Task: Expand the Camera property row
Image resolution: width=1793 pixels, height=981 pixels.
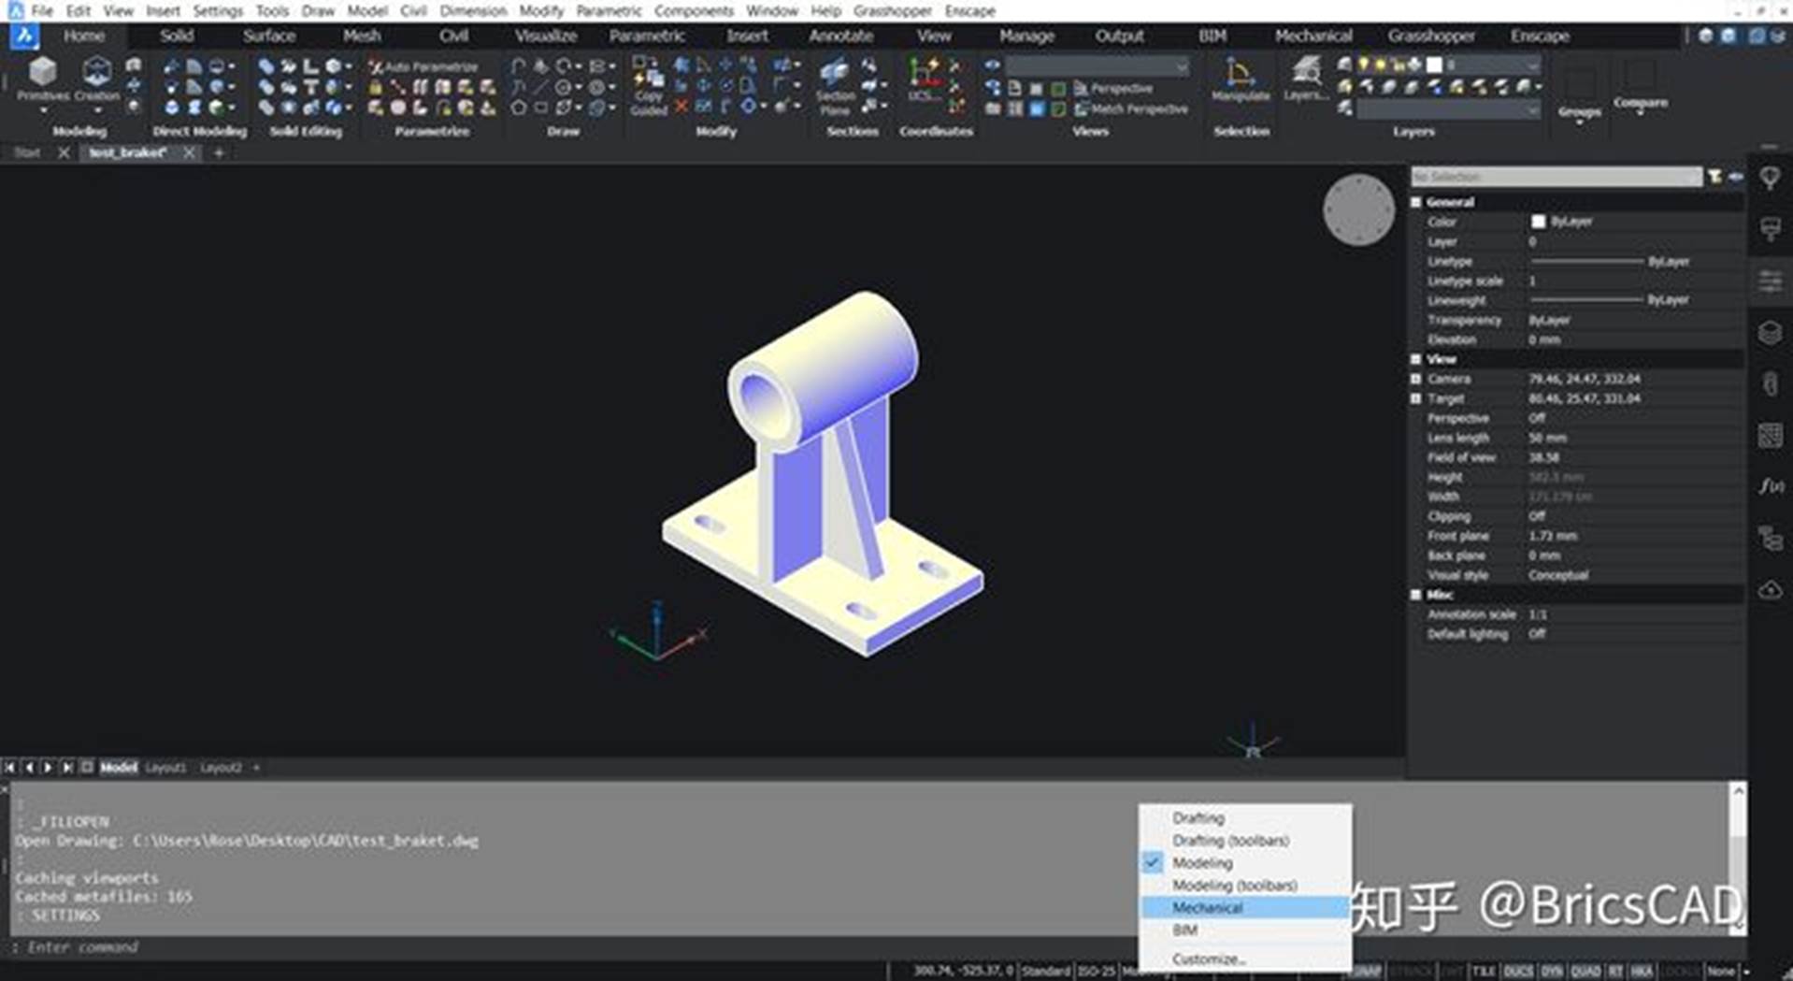Action: 1416,379
